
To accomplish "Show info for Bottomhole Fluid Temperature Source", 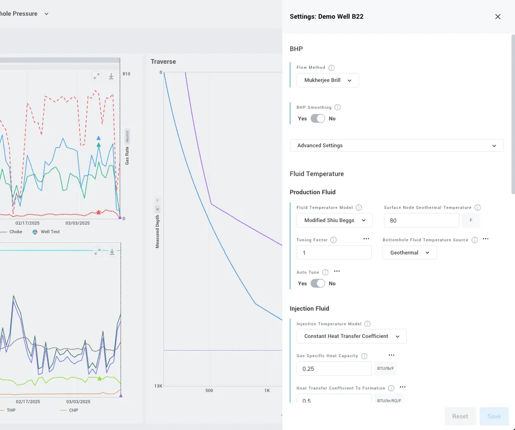I will 474,240.
